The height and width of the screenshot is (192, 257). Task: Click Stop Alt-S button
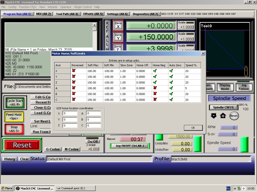click(x=14, y=129)
